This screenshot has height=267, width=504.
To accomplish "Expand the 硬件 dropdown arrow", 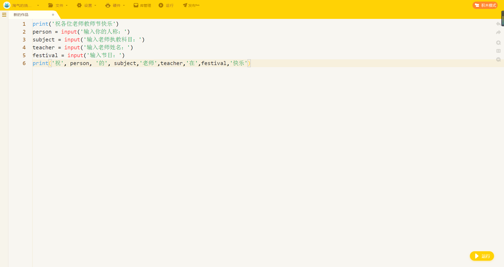I will click(x=124, y=6).
